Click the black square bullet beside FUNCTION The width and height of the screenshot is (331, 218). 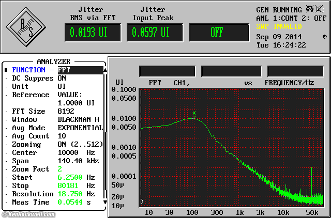tap(6, 70)
